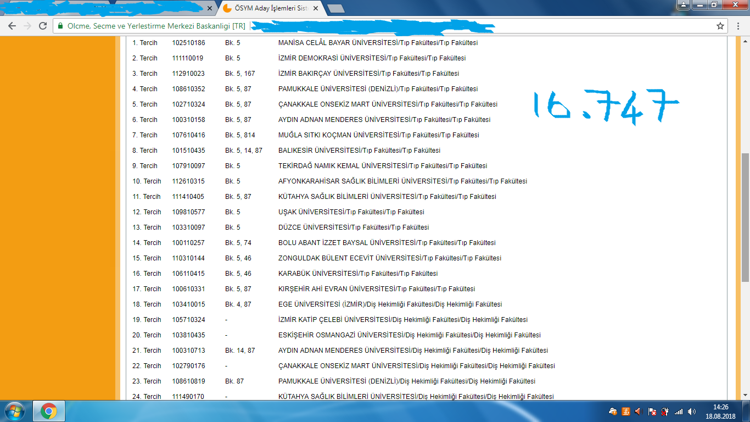Close the first scribbled-over browser tab
Viewport: 750px width, 422px height.
[x=209, y=9]
